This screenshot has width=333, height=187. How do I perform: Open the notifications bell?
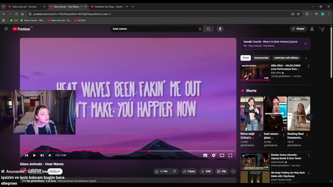pos(312,29)
